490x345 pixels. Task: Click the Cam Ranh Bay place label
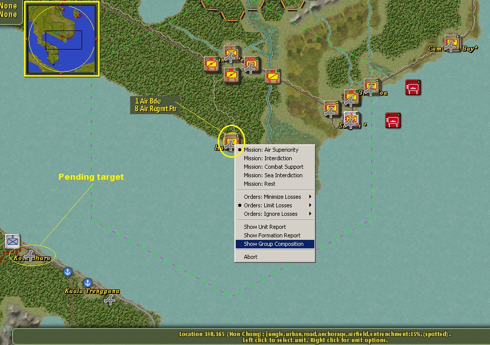coord(452,49)
